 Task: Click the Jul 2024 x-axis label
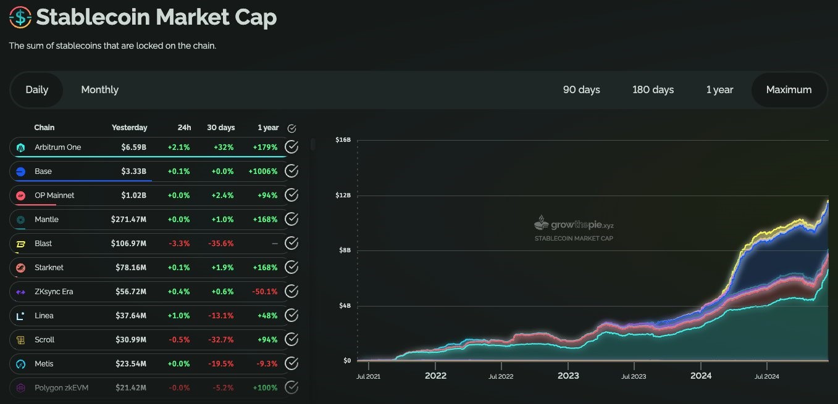(x=766, y=376)
